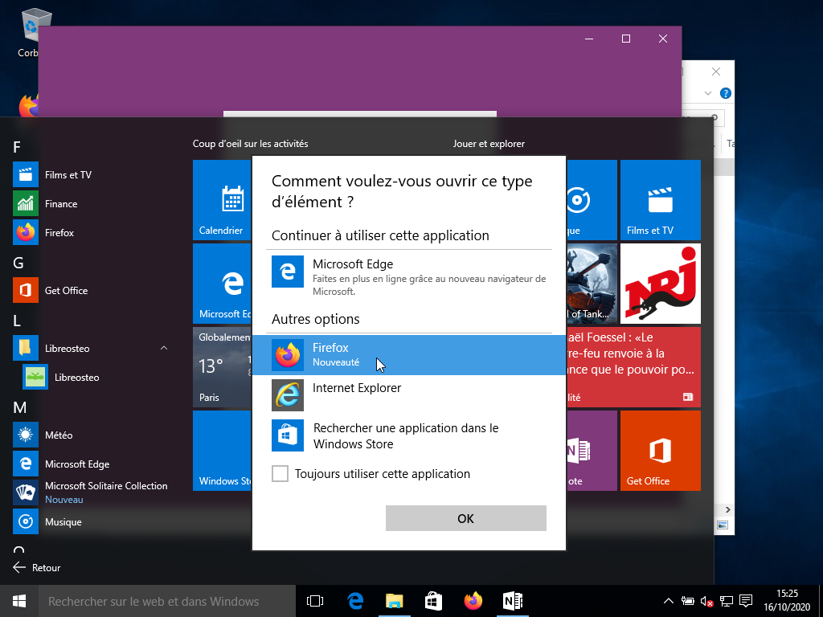Open the Action Center notifications icon

pos(746,601)
